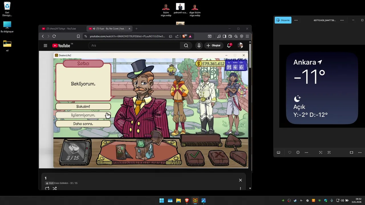Toggle playlist loop button
This screenshot has width=365, height=205.
(x=47, y=188)
